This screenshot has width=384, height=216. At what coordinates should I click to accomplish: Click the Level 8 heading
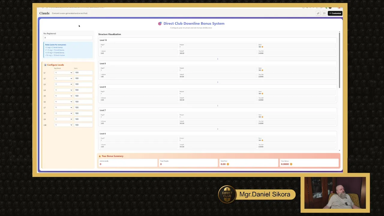point(103,87)
